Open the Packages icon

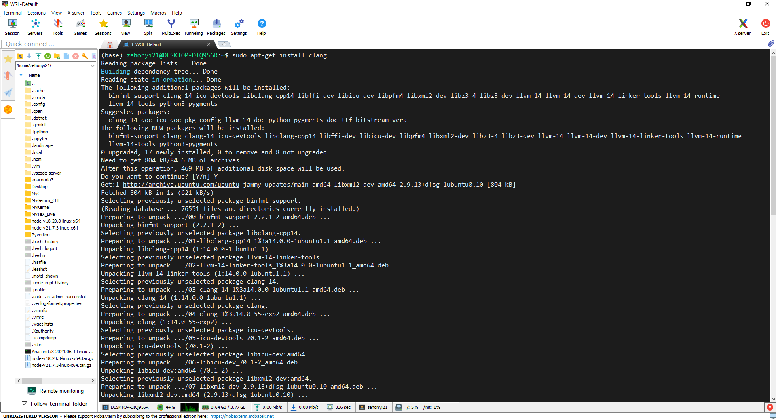[216, 27]
